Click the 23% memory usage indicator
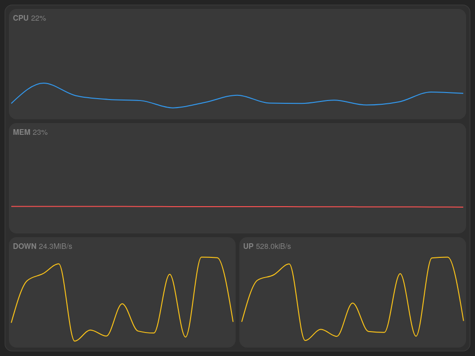The height and width of the screenshot is (356, 475). 42,132
